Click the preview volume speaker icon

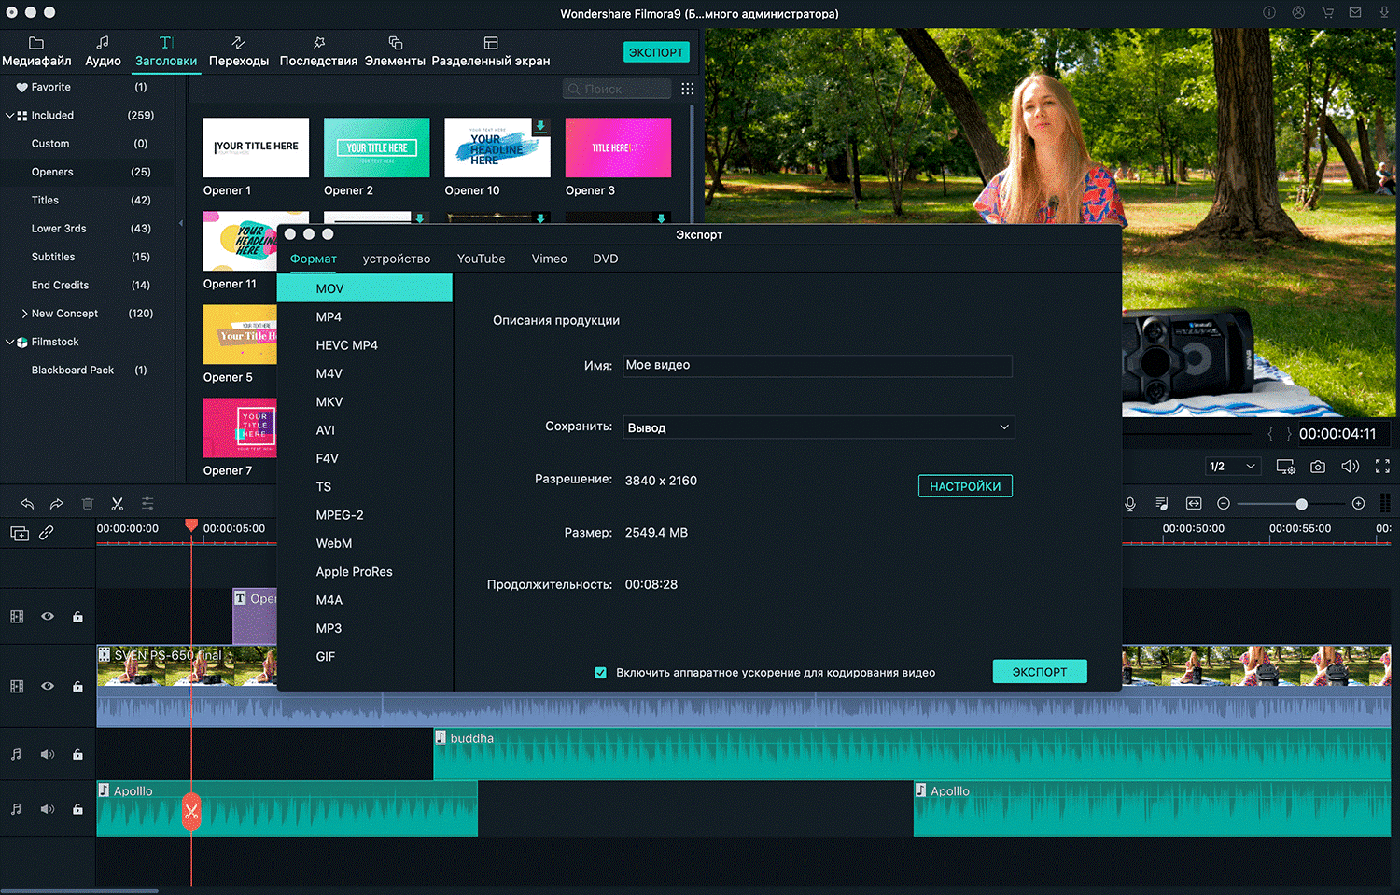click(1351, 467)
